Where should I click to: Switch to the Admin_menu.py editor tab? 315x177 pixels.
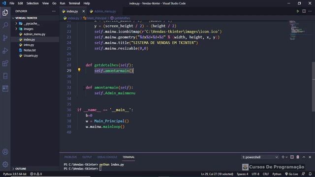point(105,11)
